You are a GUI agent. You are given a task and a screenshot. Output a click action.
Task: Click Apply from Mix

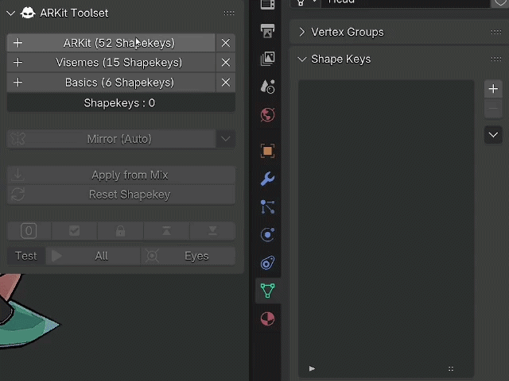click(x=121, y=175)
